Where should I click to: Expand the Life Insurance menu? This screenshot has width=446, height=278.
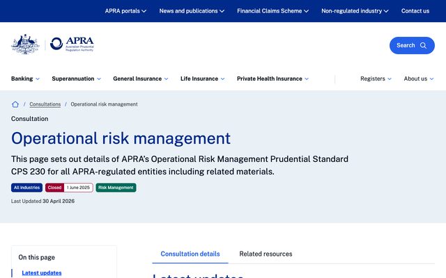[x=202, y=79]
